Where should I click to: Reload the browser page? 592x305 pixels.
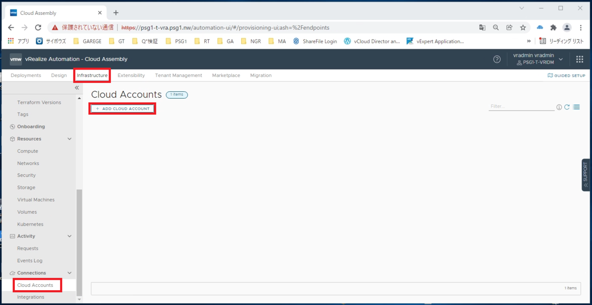click(37, 28)
